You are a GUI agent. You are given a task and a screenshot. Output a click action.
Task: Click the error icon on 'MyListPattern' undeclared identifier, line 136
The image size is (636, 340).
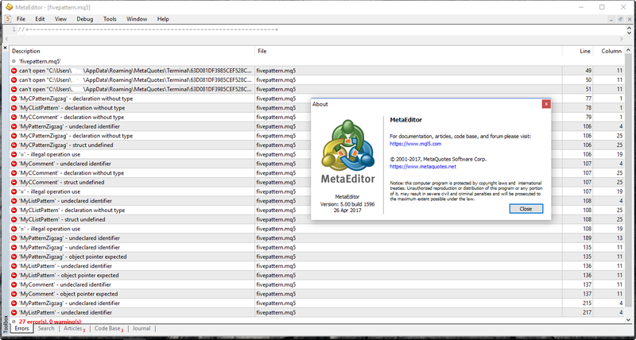pos(14,266)
